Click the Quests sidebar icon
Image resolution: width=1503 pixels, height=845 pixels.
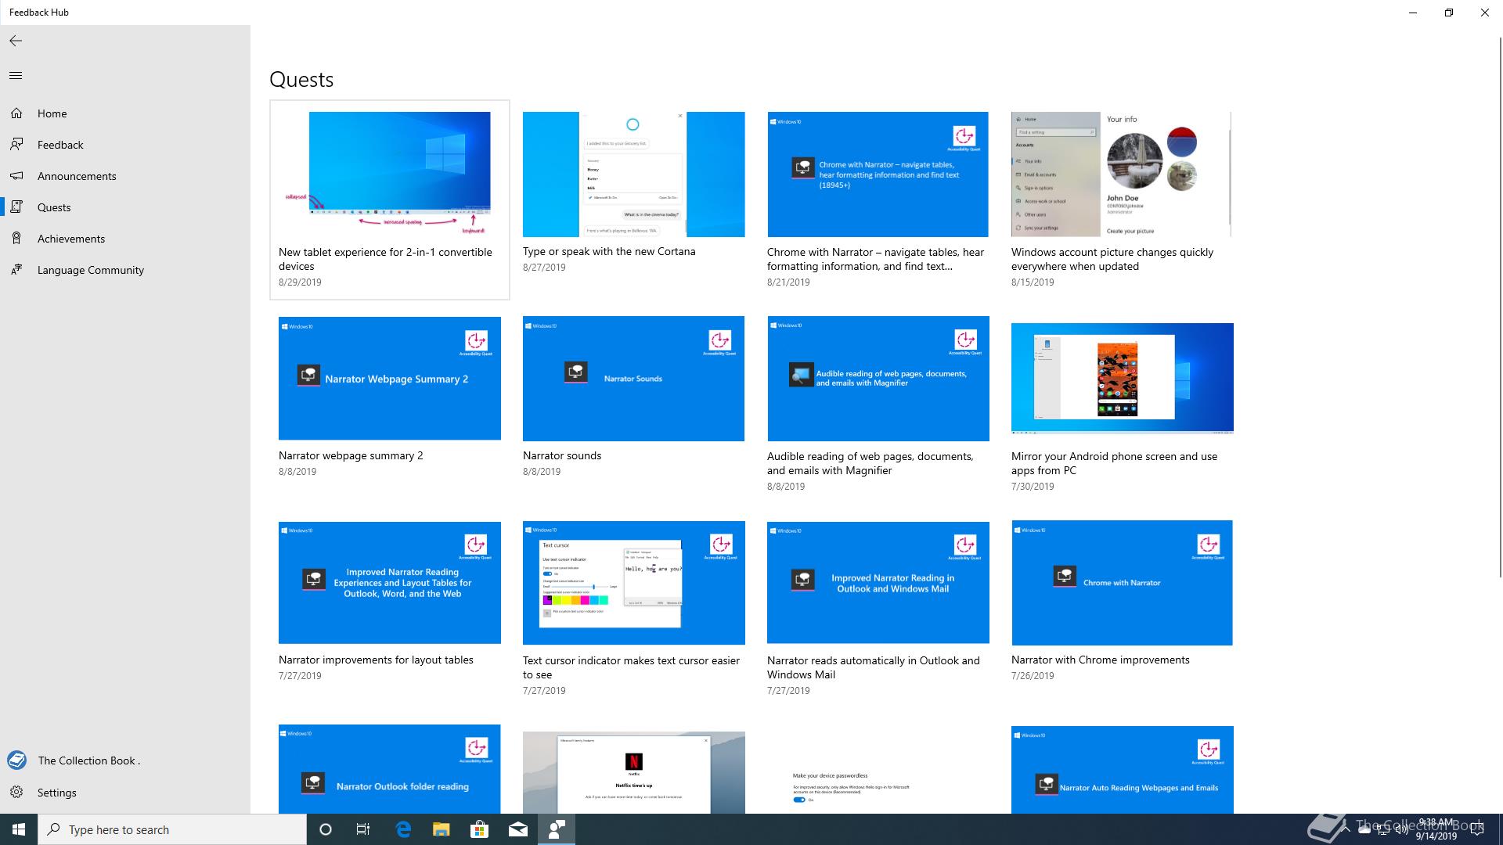point(16,207)
